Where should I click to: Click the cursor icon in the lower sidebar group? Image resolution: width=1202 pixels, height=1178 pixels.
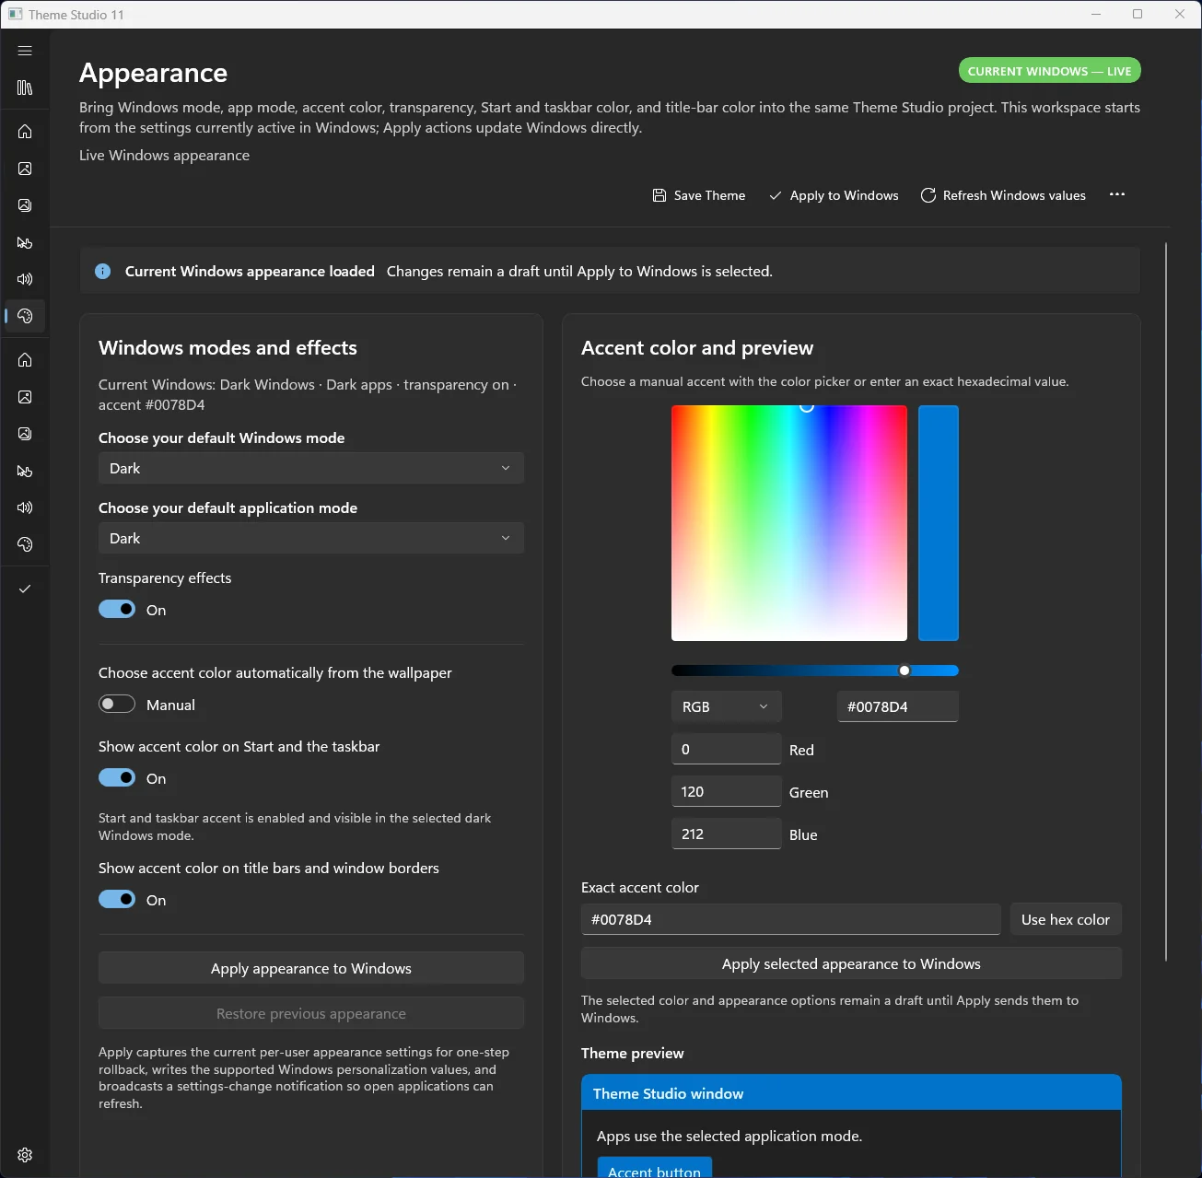pyautogui.click(x=25, y=471)
